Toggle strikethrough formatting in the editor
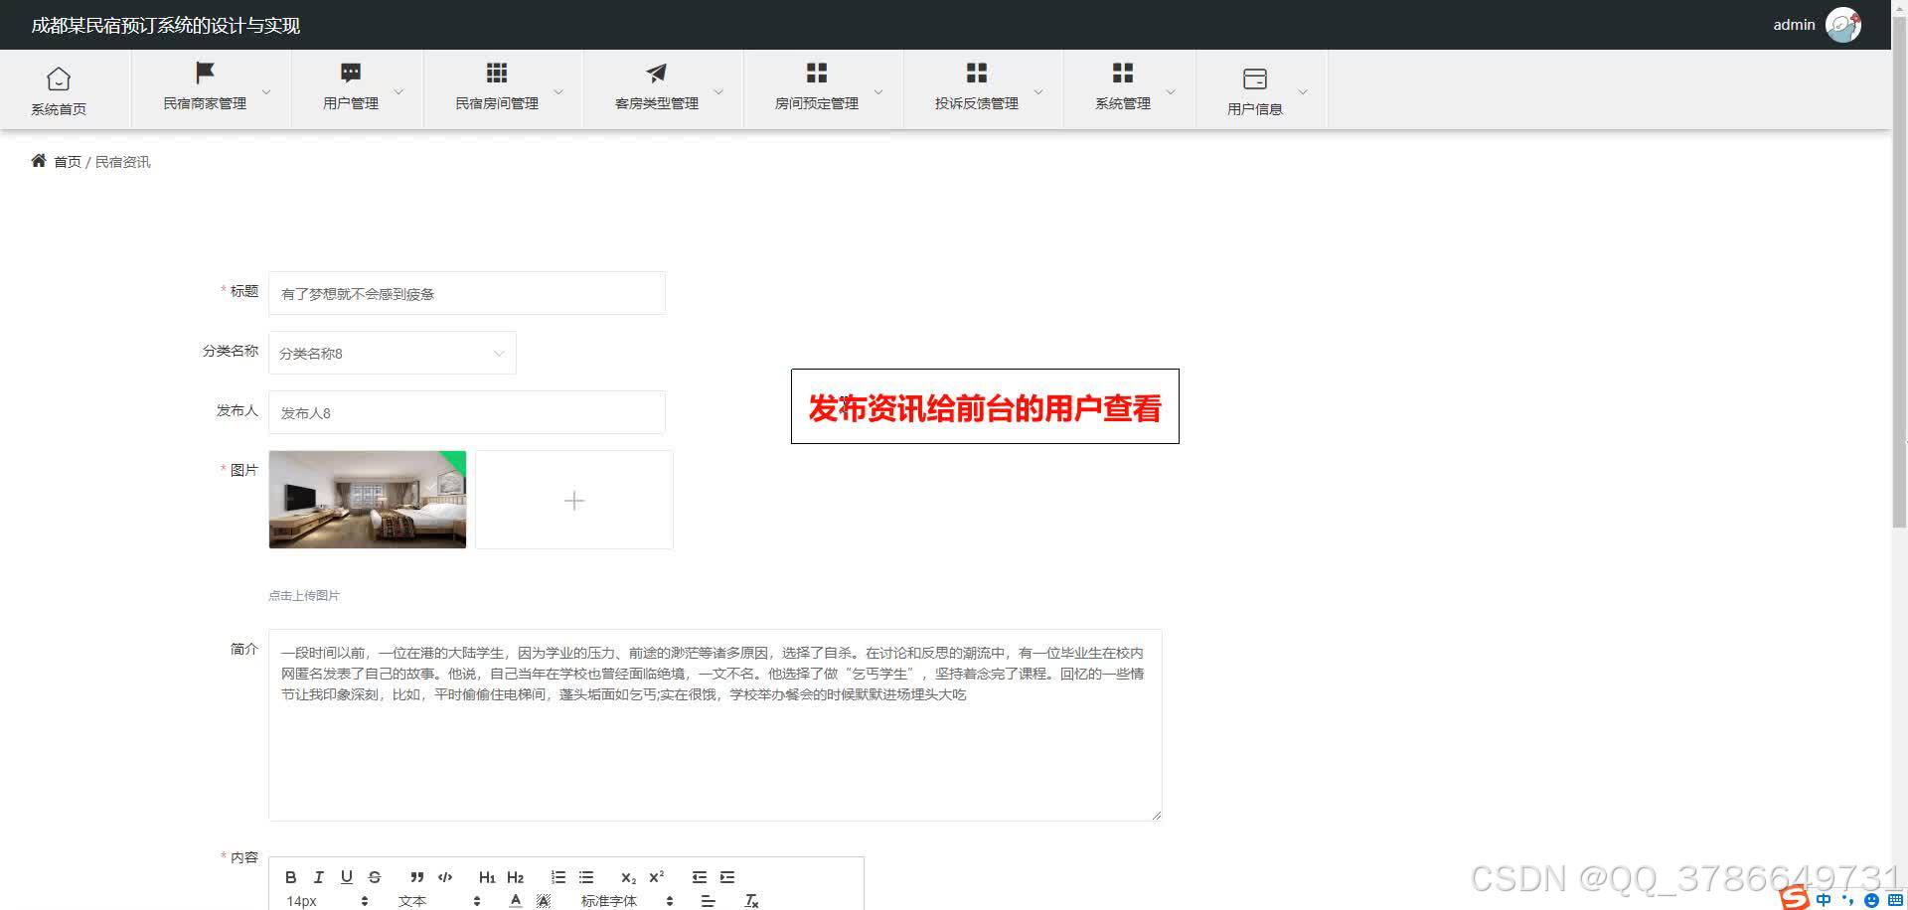 (374, 877)
